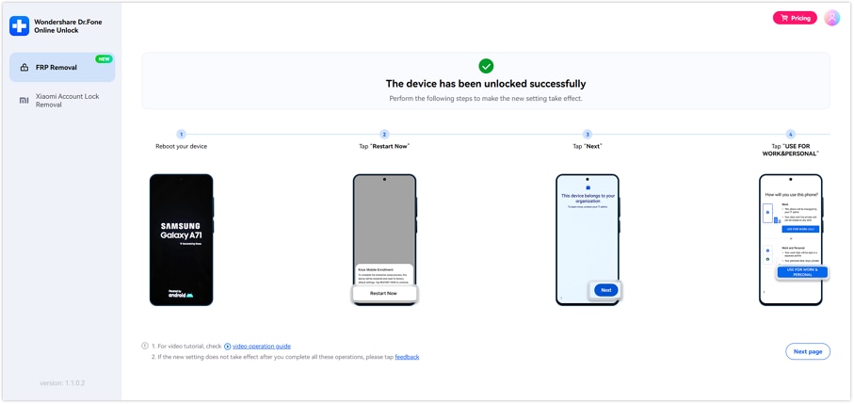
Task: Click the NEW badge on FRP Removal
Action: (104, 58)
